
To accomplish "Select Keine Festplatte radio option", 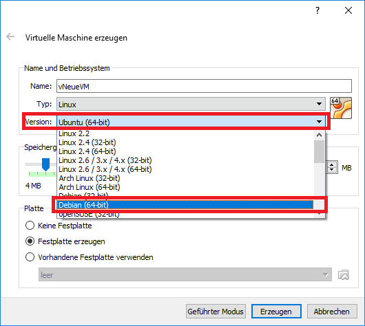I will point(30,226).
